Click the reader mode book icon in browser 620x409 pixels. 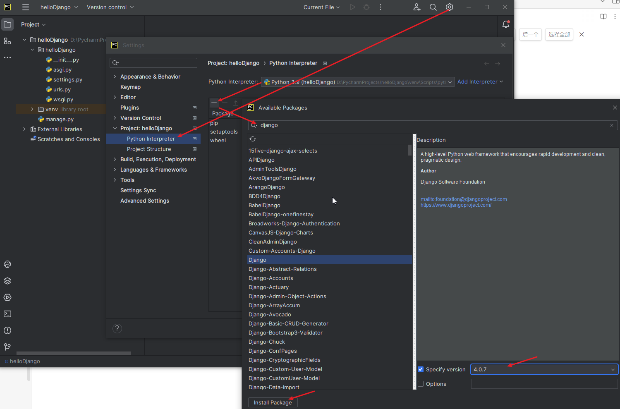click(603, 17)
